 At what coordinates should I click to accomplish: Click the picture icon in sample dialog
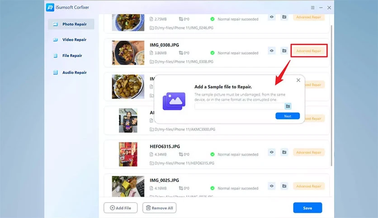point(174,101)
